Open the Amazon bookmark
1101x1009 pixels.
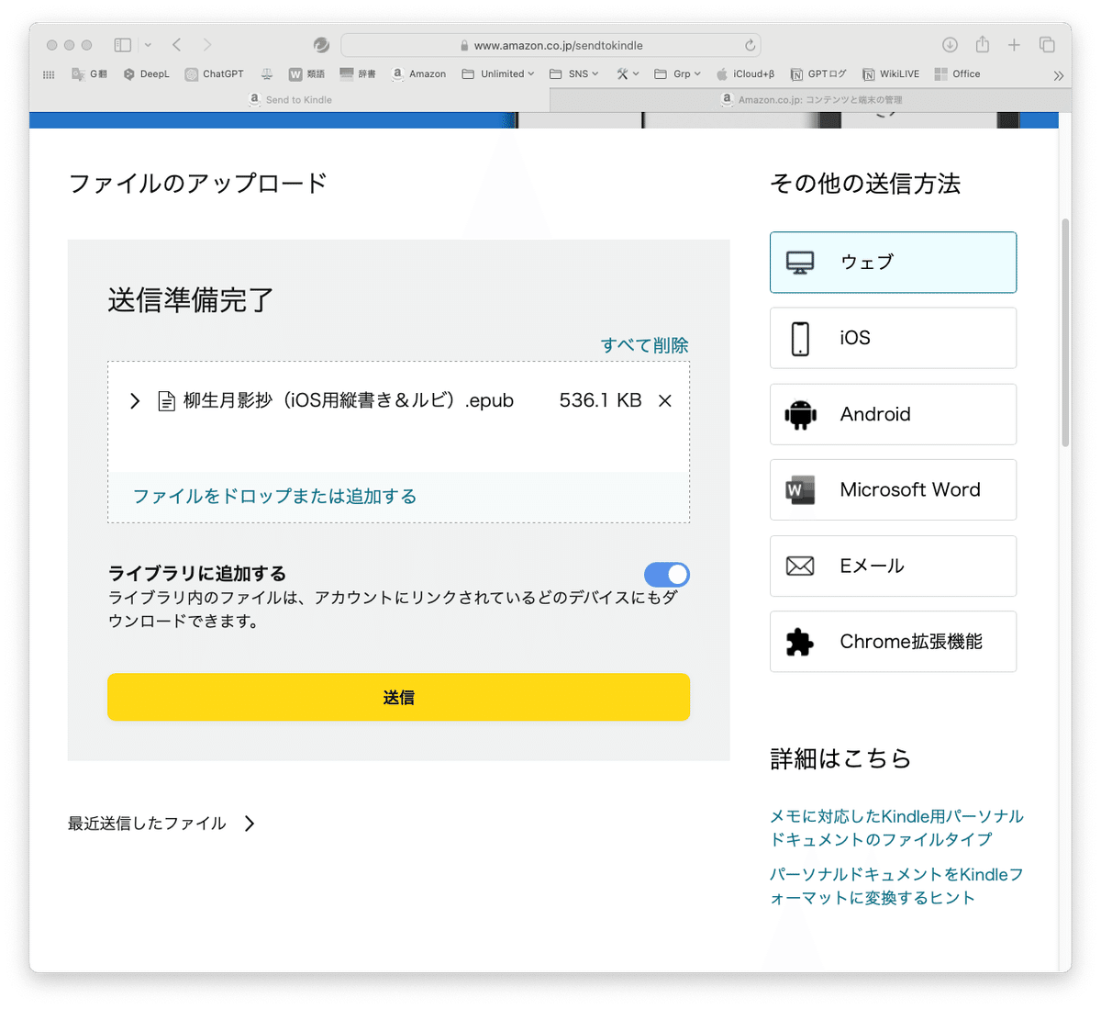418,74
